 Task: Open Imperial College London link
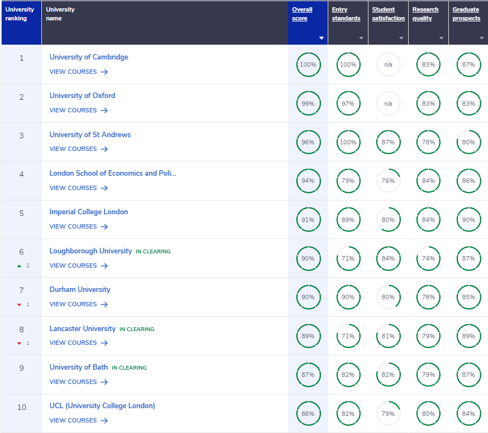pyautogui.click(x=89, y=212)
